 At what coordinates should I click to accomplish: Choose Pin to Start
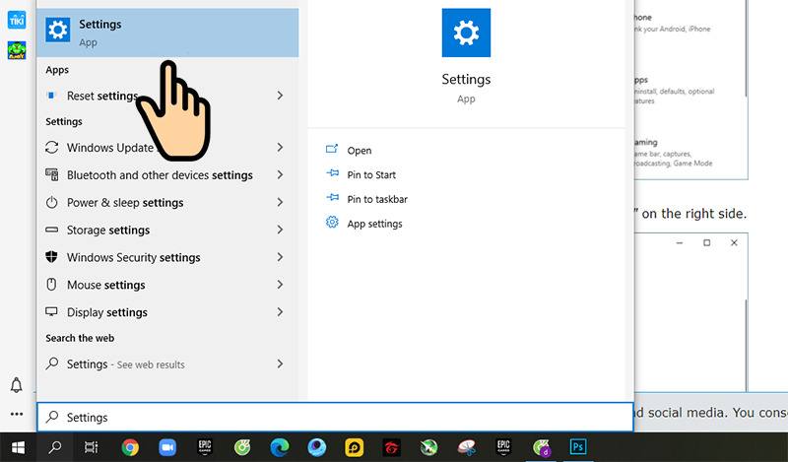(371, 174)
